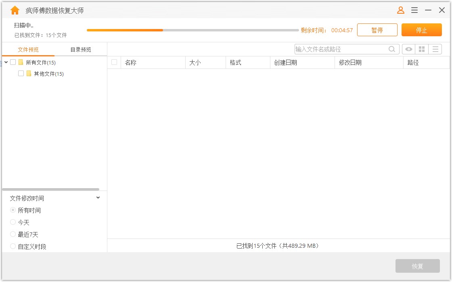
Task: Collapse the 所有文件 tree node arrow
Action: click(x=6, y=62)
